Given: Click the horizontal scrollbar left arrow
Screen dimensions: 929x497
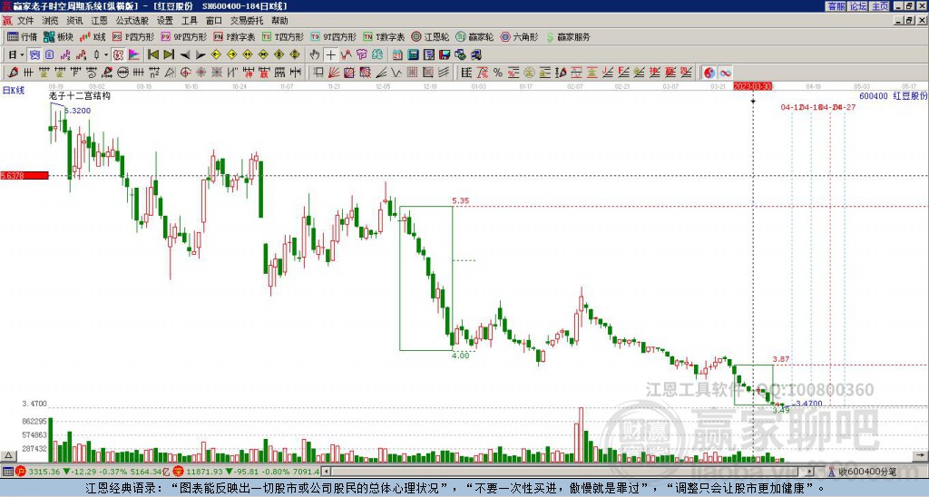Looking at the screenshot, I should [x=325, y=472].
